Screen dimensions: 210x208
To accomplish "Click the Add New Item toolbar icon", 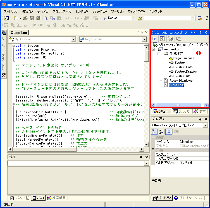I will point(16,18).
